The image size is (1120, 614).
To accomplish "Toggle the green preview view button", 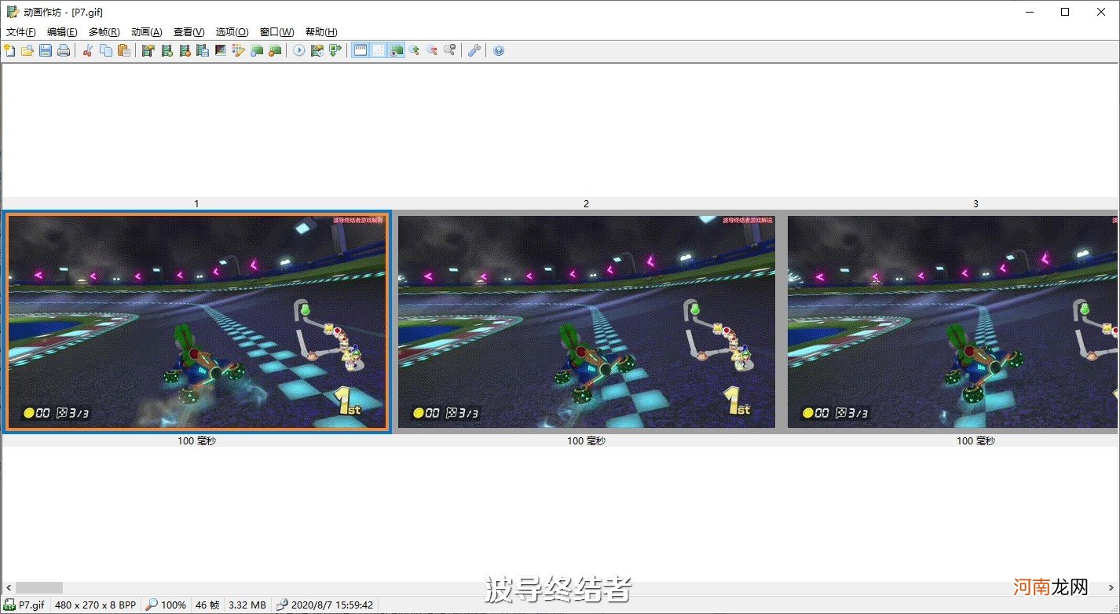I will click(397, 50).
